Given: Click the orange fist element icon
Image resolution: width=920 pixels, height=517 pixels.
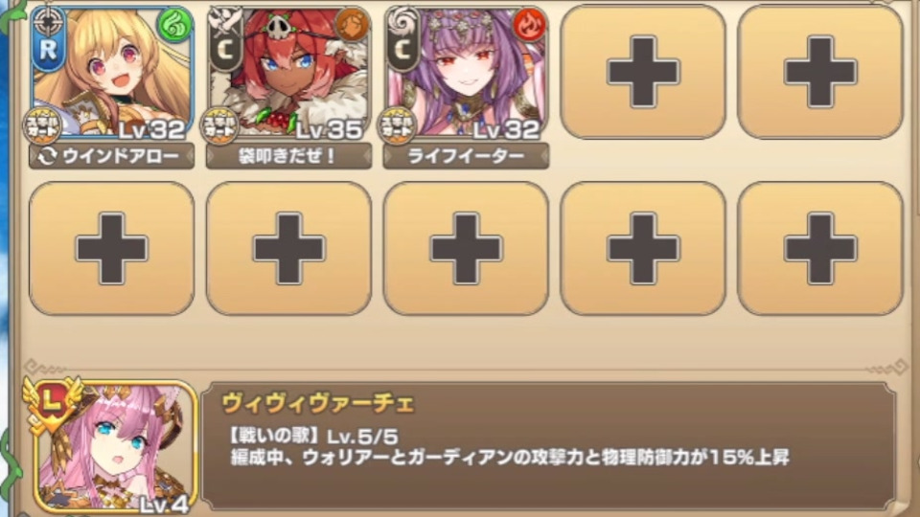Looking at the screenshot, I should click(x=352, y=25).
